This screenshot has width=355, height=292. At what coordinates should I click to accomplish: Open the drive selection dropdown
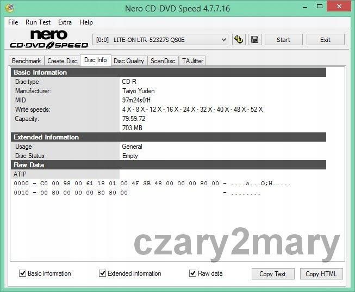pos(160,40)
